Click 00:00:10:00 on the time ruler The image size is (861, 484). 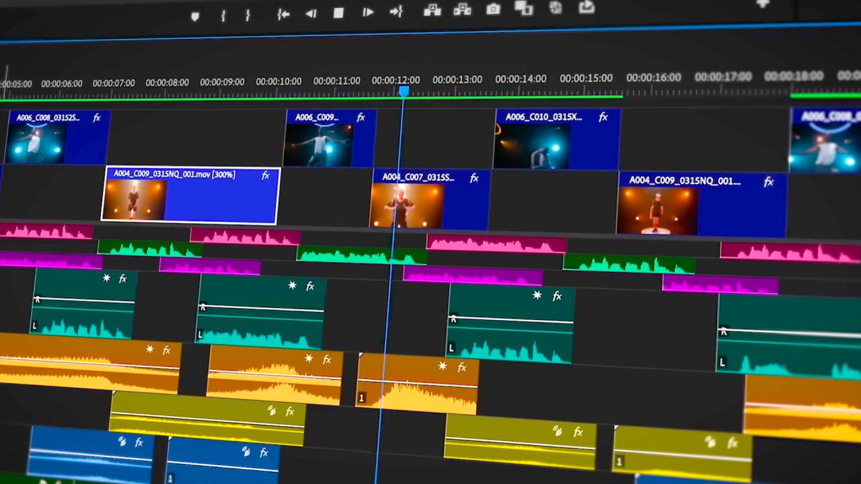click(279, 81)
